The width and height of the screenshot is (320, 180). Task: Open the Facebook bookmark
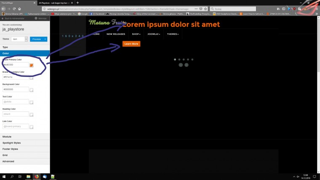pos(97,14)
